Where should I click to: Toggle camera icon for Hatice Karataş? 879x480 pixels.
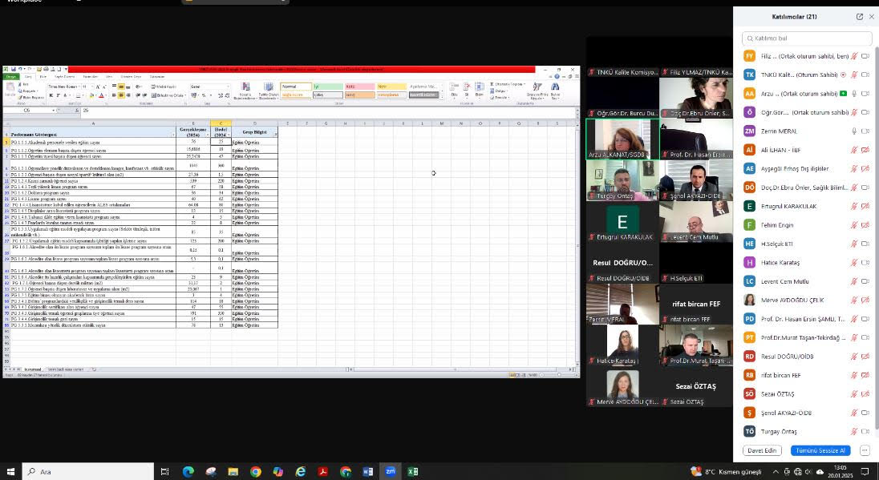[865, 263]
